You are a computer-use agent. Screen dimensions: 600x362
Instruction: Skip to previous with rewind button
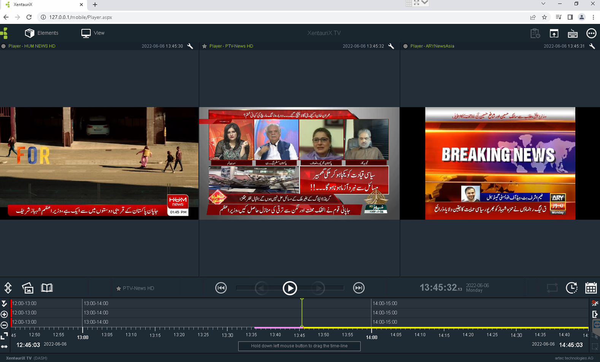pyautogui.click(x=221, y=288)
